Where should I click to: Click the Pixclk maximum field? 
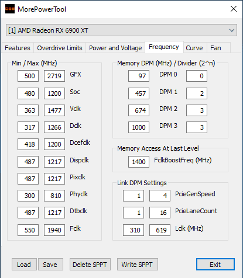[x=54, y=179]
